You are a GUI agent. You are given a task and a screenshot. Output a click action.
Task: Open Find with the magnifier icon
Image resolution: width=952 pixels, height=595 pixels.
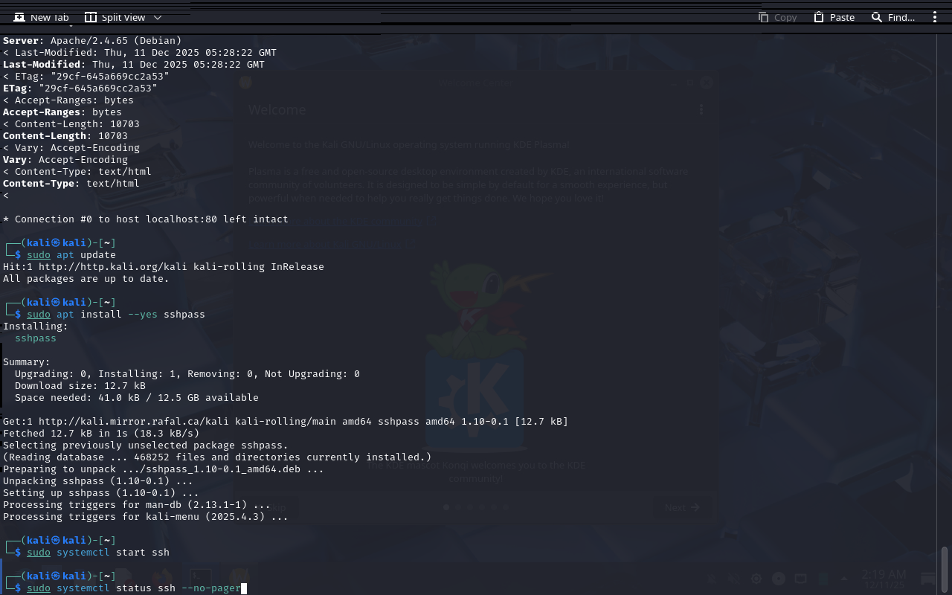pos(877,17)
